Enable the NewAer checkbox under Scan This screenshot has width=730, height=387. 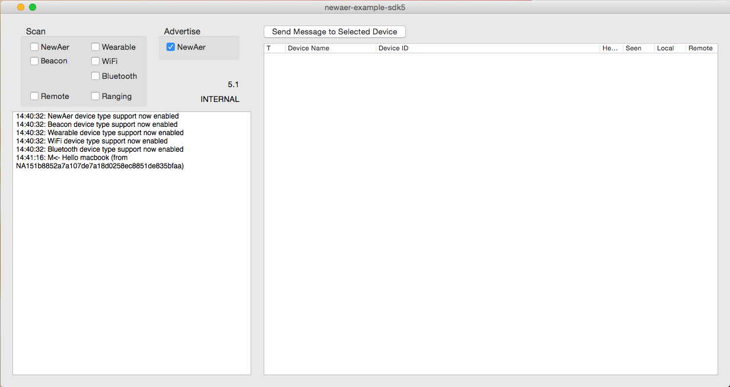pos(35,47)
